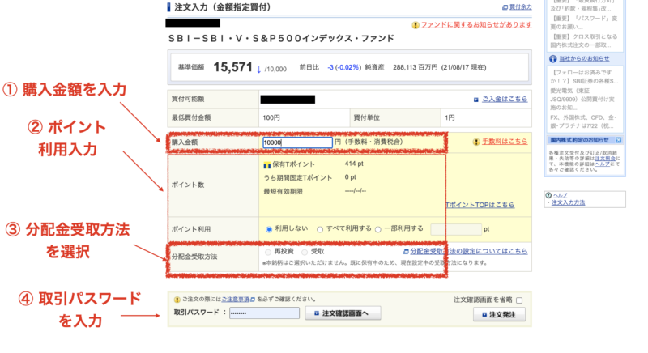Click fund name S&P500インデックス・ファンド
Image resolution: width=648 pixels, height=353 pixels.
click(x=322, y=39)
